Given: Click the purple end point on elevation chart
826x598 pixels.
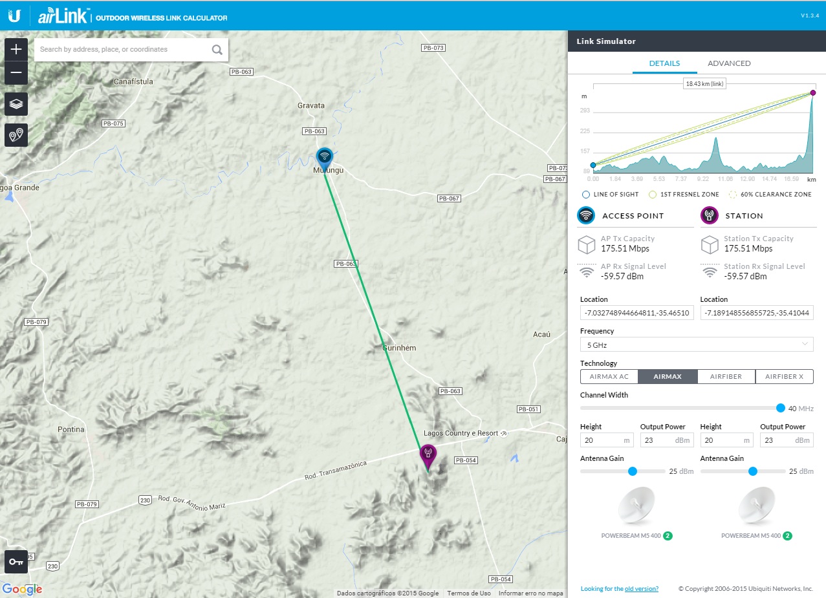Looking at the screenshot, I should tap(813, 93).
